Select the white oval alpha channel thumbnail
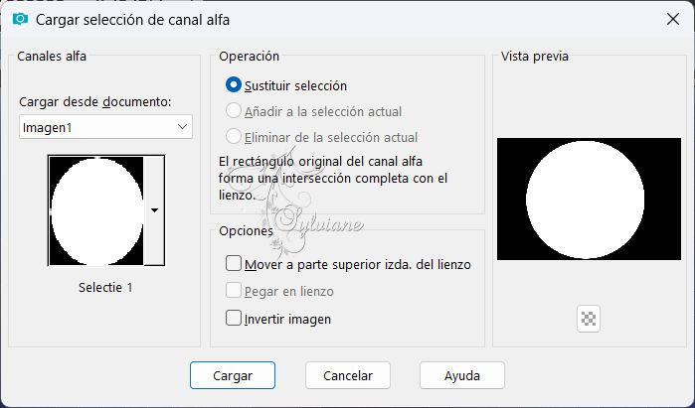The width and height of the screenshot is (695, 408). click(x=96, y=210)
